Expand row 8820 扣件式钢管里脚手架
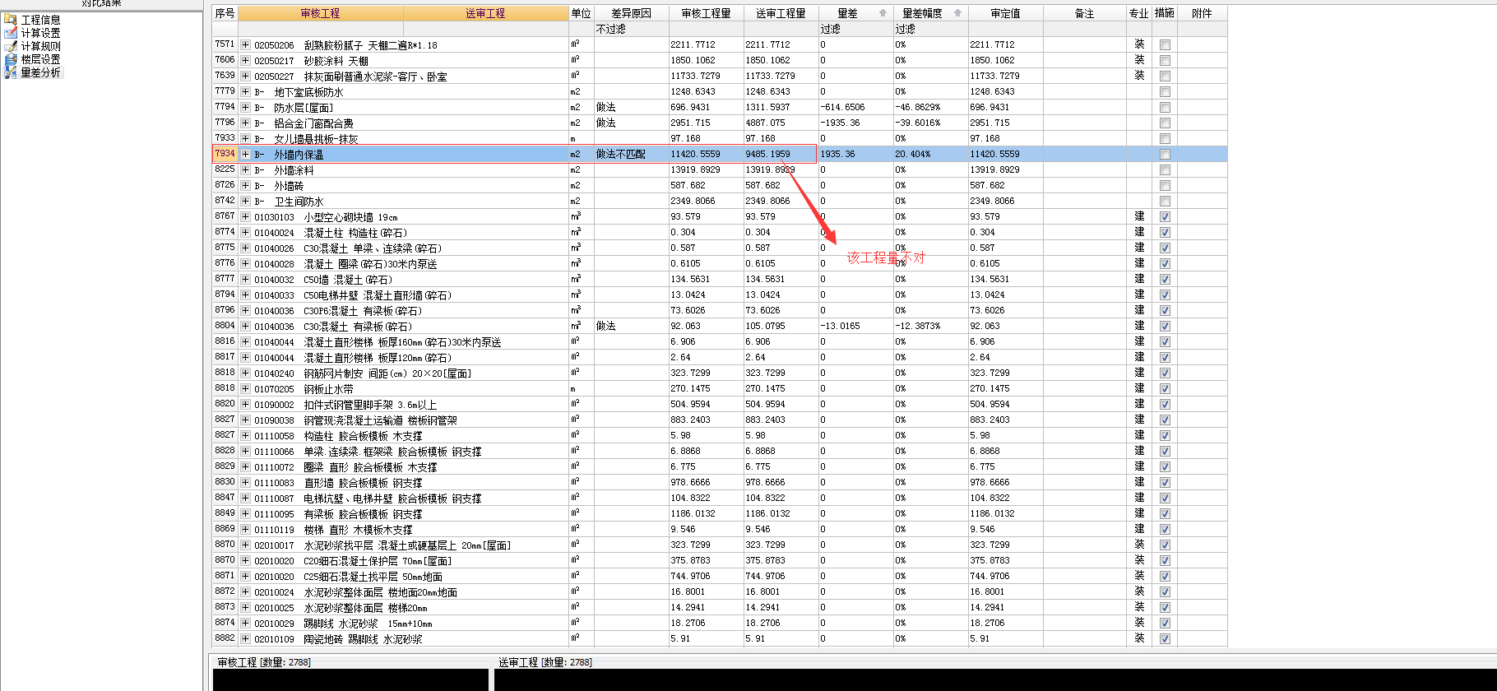1497x691 pixels. coord(245,405)
